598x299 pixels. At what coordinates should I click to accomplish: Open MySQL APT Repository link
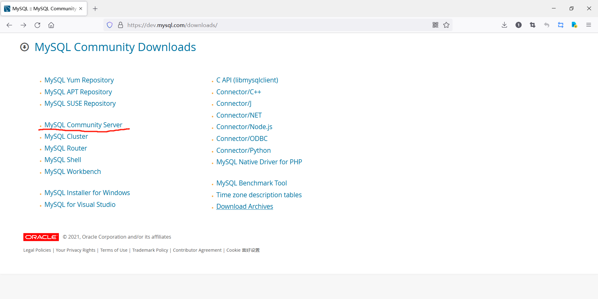[x=78, y=92]
